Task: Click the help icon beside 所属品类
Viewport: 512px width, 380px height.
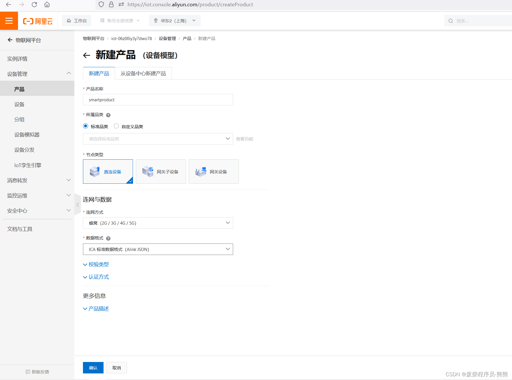Action: pyautogui.click(x=108, y=115)
